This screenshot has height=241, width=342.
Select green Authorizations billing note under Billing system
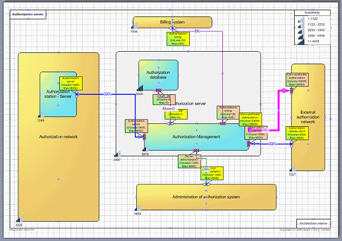coord(178,39)
